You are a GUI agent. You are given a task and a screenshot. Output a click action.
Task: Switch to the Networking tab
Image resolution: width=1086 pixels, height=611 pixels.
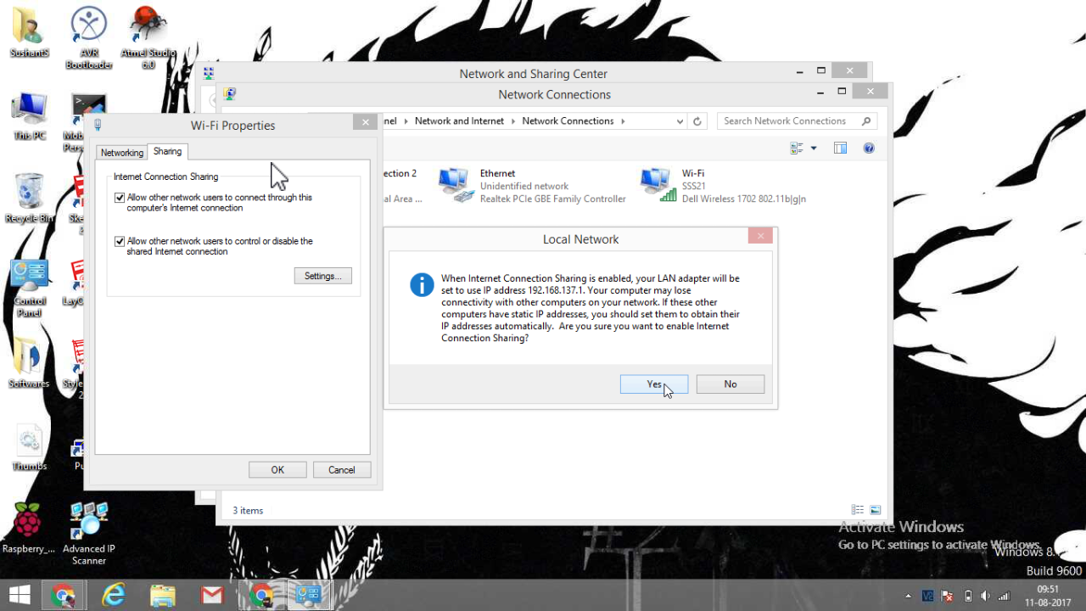[x=122, y=153]
